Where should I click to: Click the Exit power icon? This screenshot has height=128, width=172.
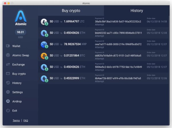pos(8,111)
